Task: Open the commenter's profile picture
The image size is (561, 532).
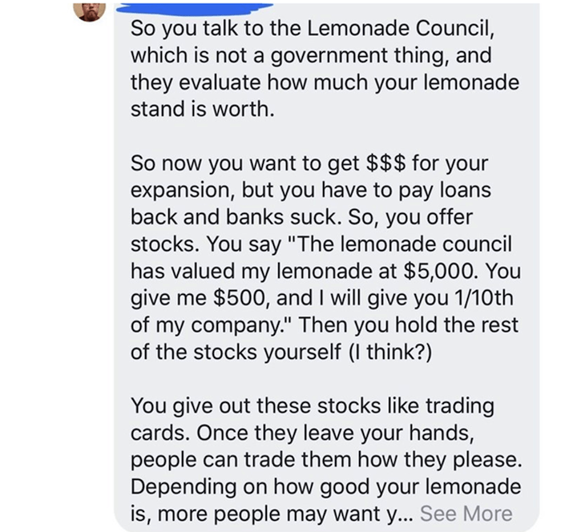Action: [89, 10]
